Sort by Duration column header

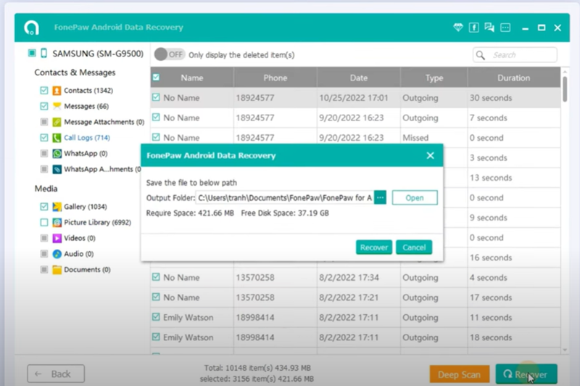click(514, 78)
